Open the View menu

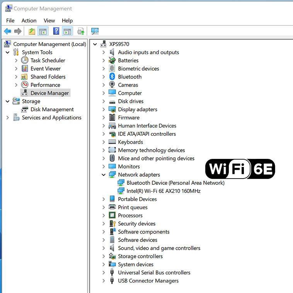tap(49, 20)
